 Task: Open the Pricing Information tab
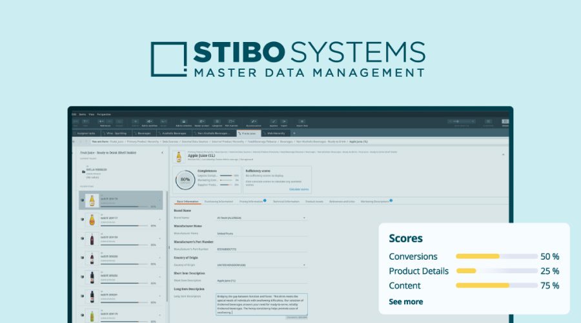pos(251,202)
